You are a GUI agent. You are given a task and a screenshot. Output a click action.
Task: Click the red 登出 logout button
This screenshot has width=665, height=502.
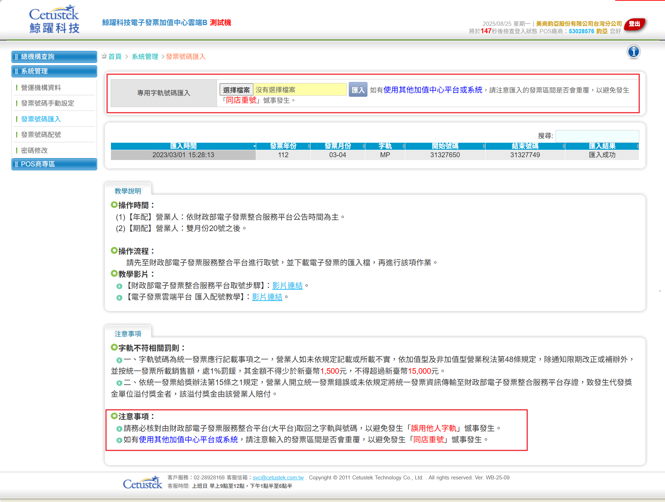coord(635,24)
